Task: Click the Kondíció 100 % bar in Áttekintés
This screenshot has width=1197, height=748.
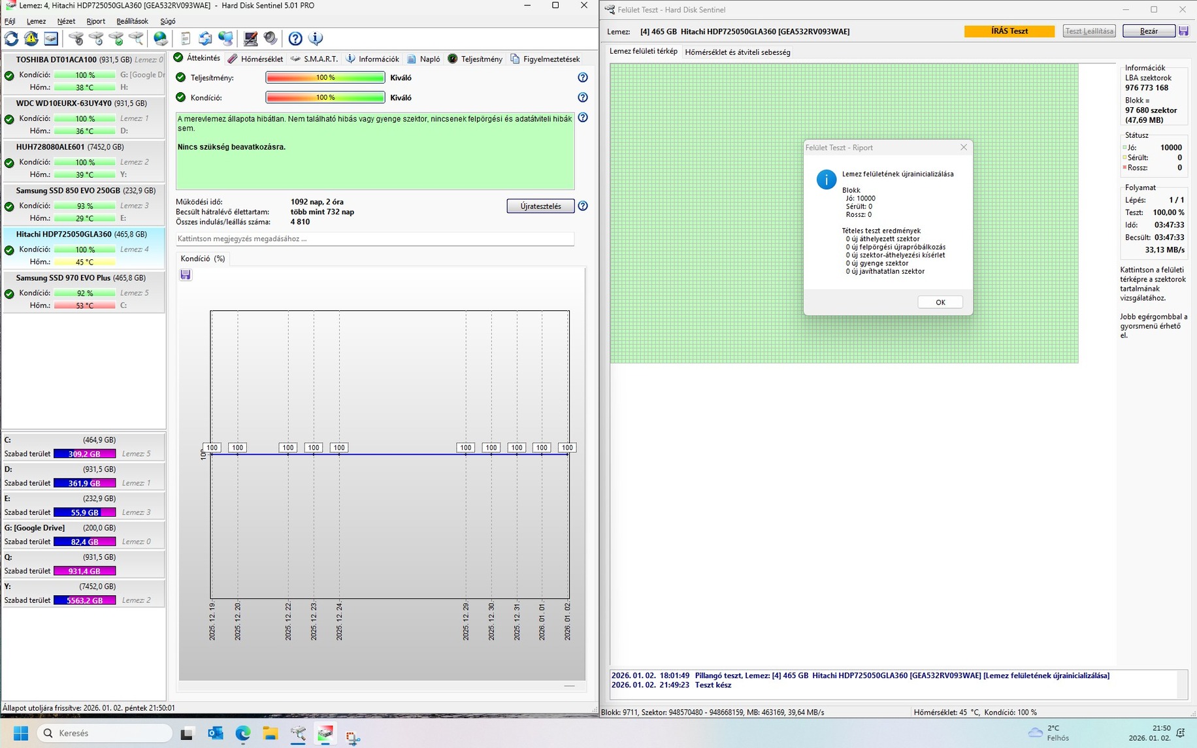Action: point(325,97)
